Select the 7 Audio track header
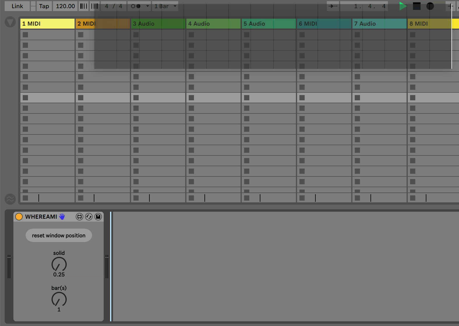This screenshot has height=326, width=459. pyautogui.click(x=379, y=24)
